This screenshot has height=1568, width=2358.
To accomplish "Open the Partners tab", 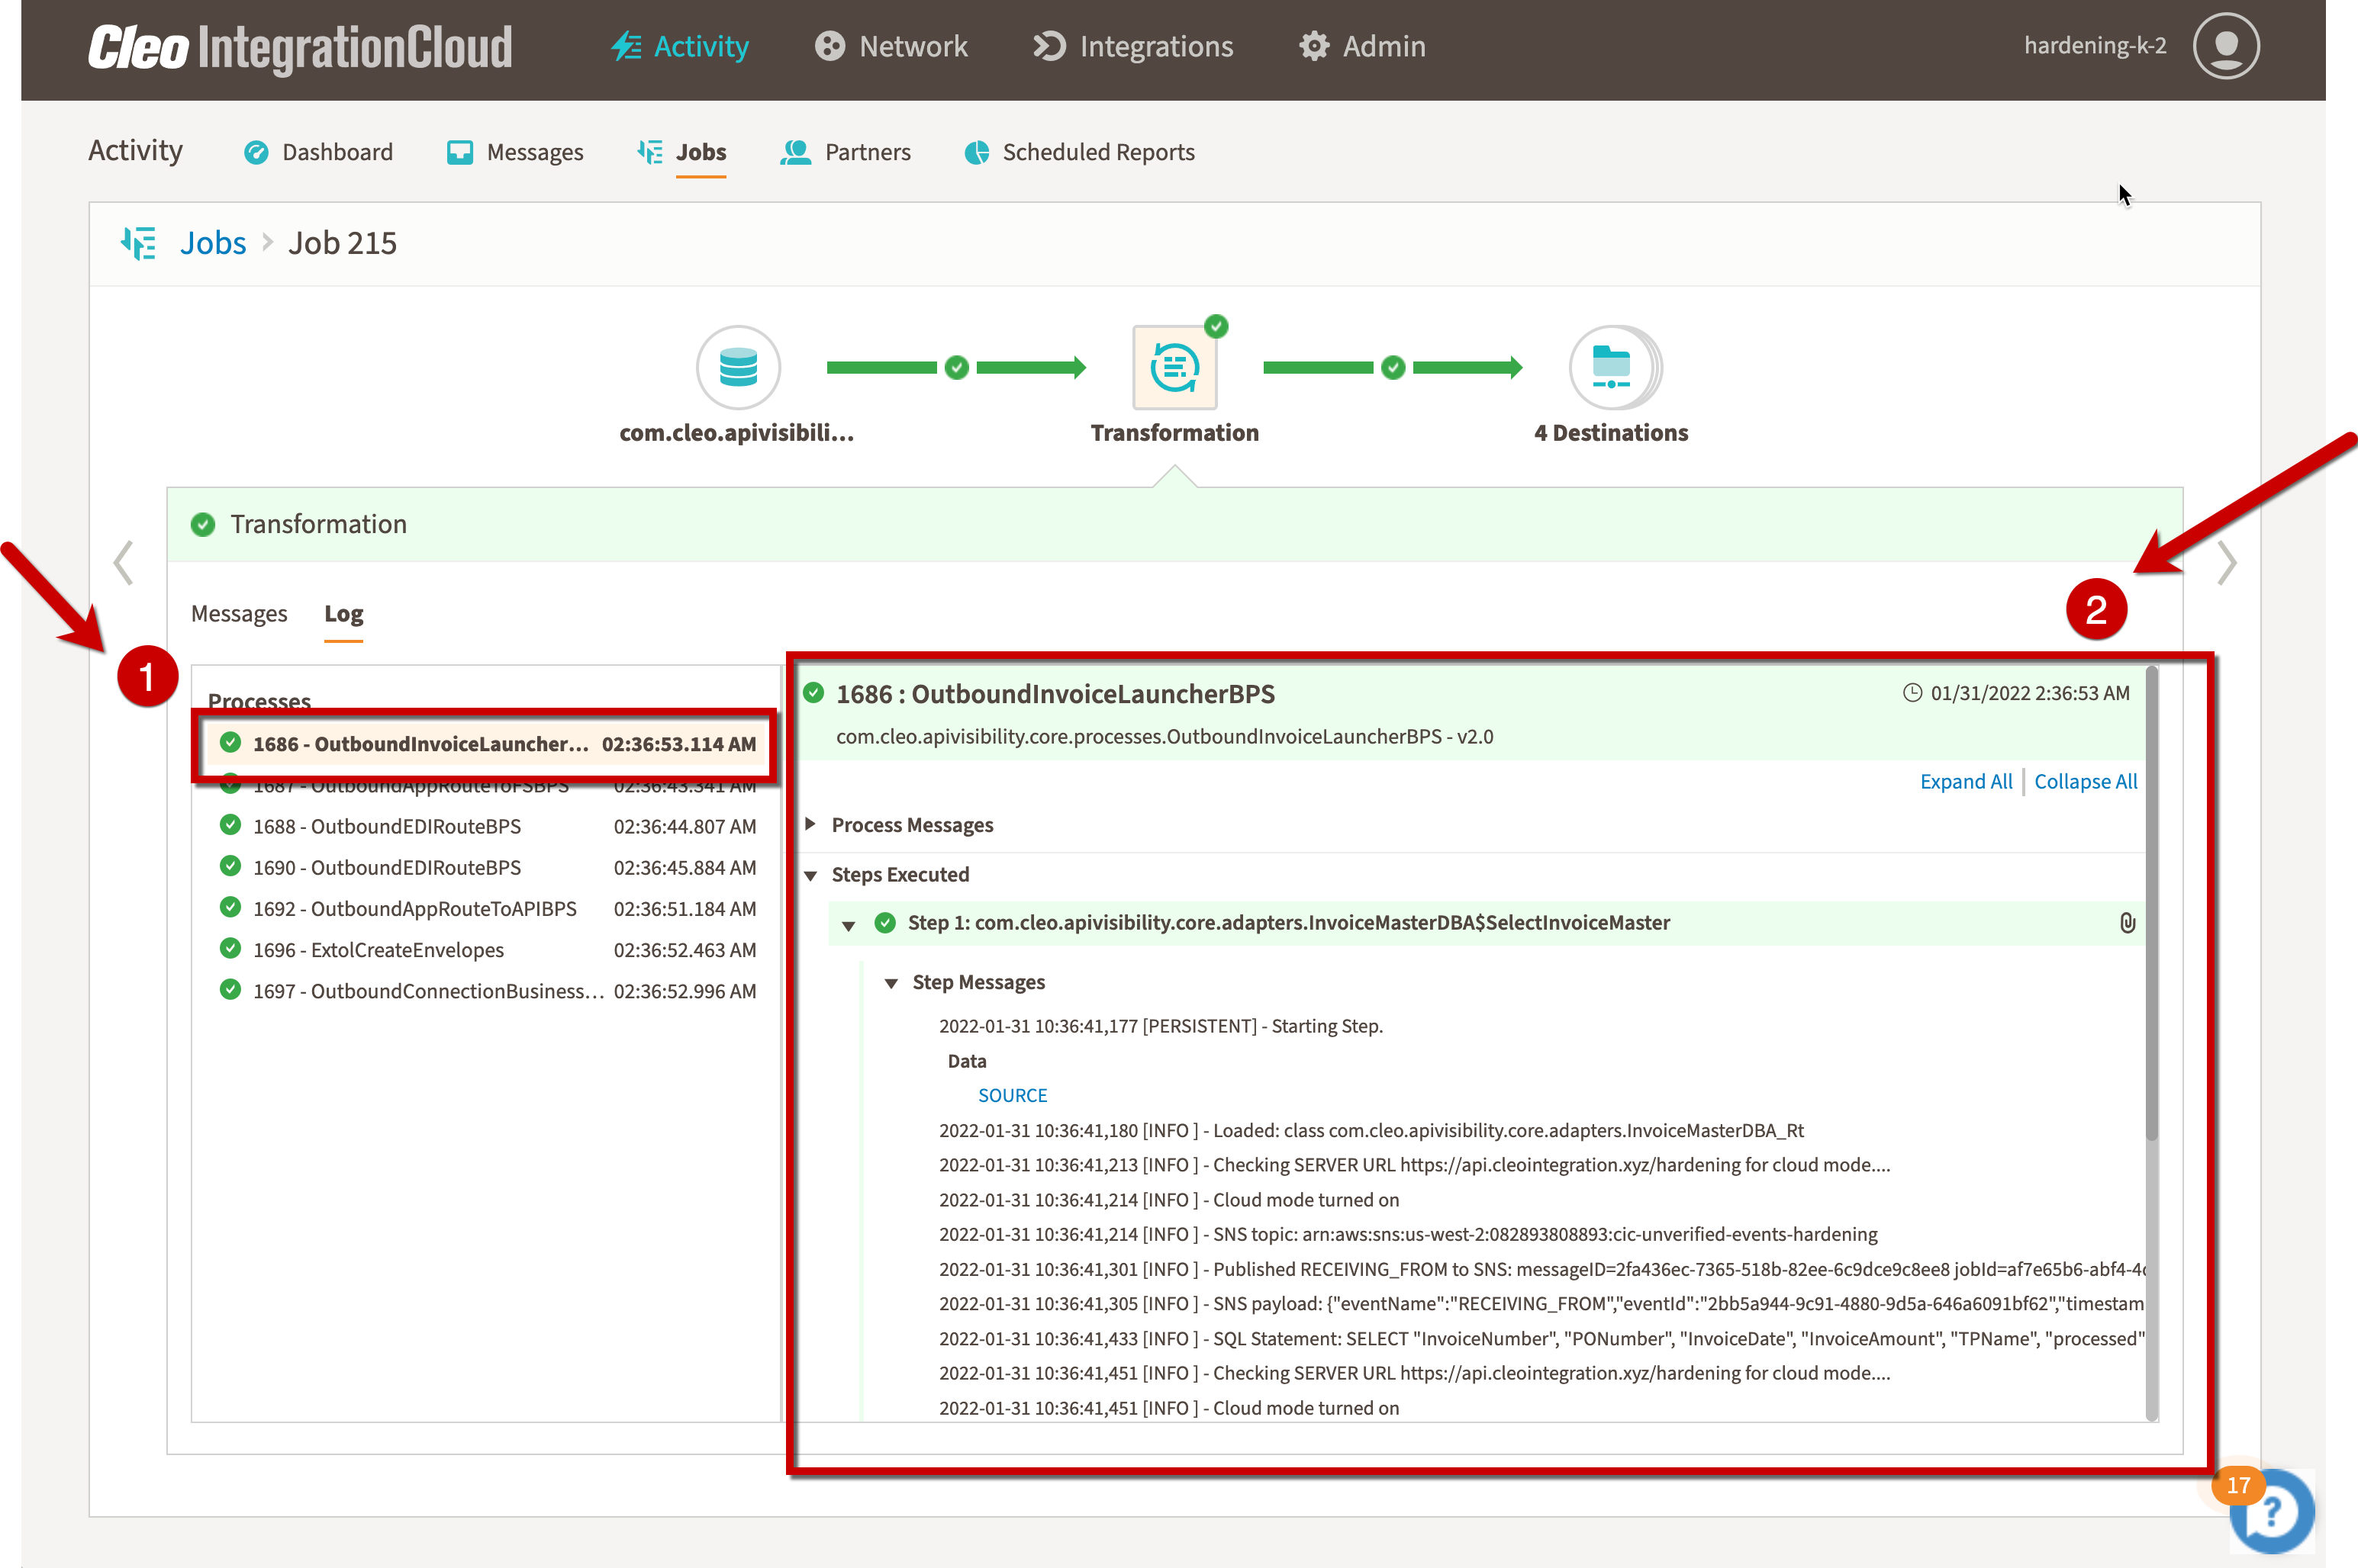I will [846, 152].
